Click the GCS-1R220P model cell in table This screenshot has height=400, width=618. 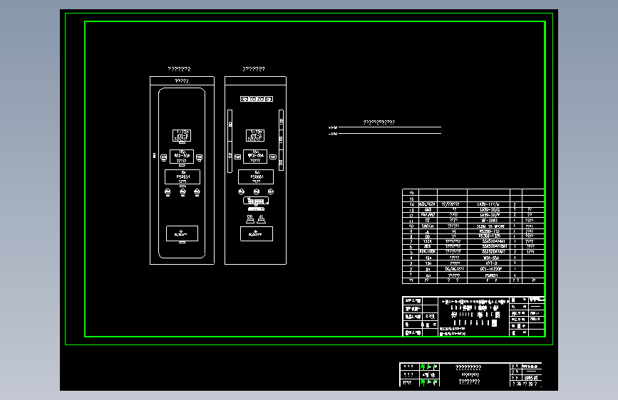tap(489, 269)
